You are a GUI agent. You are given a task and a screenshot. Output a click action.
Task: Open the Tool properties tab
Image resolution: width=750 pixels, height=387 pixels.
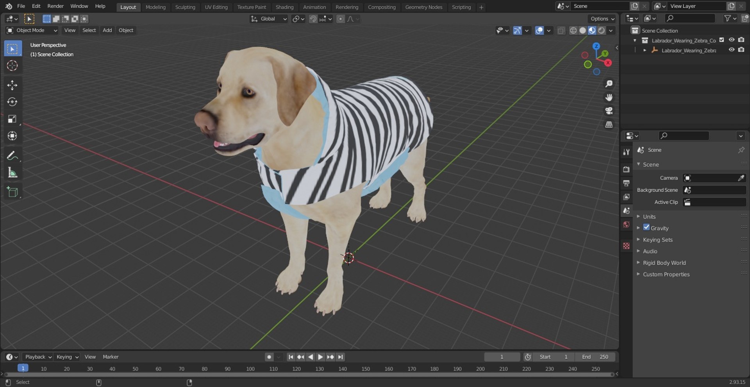627,152
